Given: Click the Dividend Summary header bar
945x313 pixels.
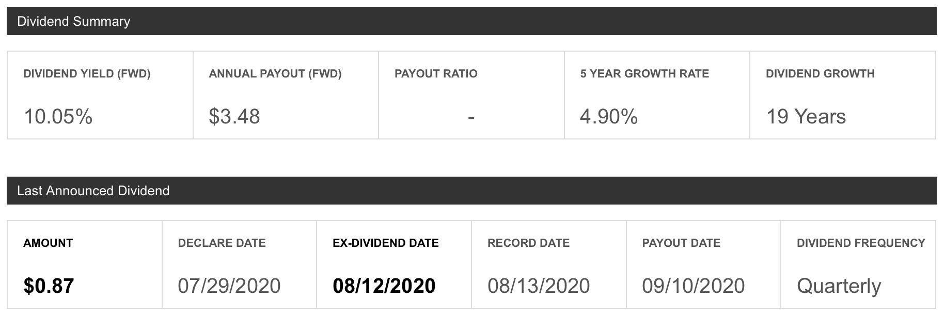Looking at the screenshot, I should (x=471, y=21).
